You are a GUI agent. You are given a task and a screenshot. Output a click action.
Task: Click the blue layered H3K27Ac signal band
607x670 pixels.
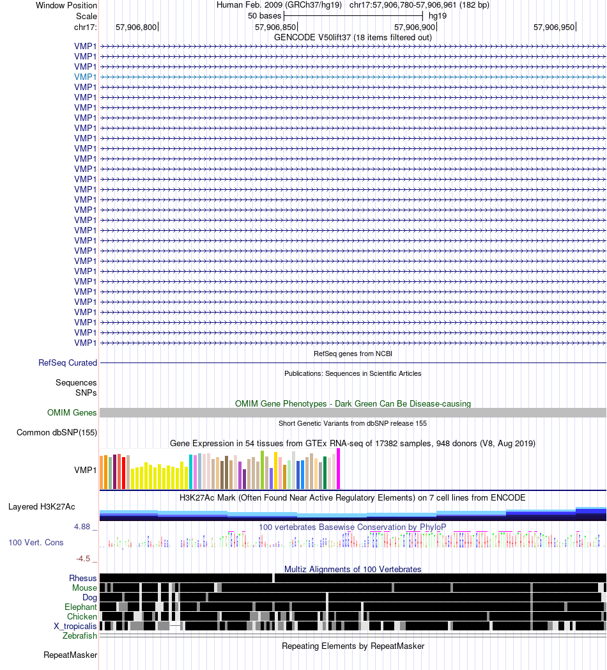(x=353, y=514)
